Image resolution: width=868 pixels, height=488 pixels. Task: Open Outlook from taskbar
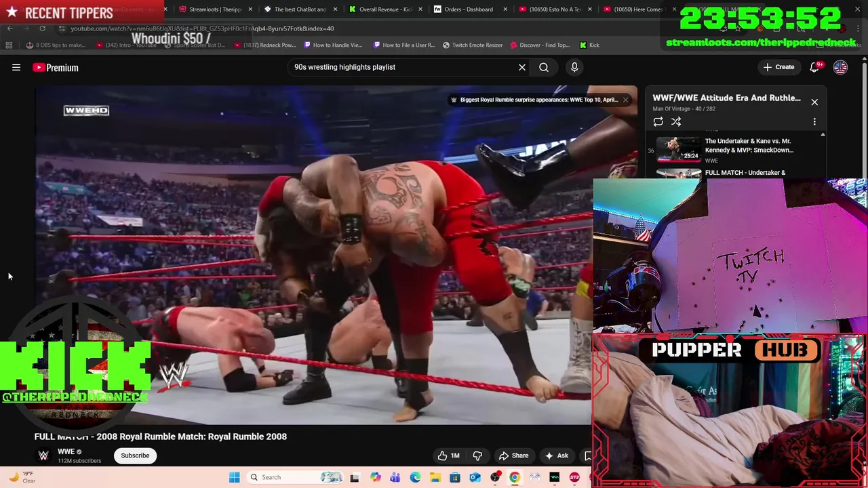click(475, 477)
